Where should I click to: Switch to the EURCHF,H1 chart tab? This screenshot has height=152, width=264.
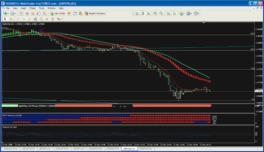pyautogui.click(x=146, y=149)
